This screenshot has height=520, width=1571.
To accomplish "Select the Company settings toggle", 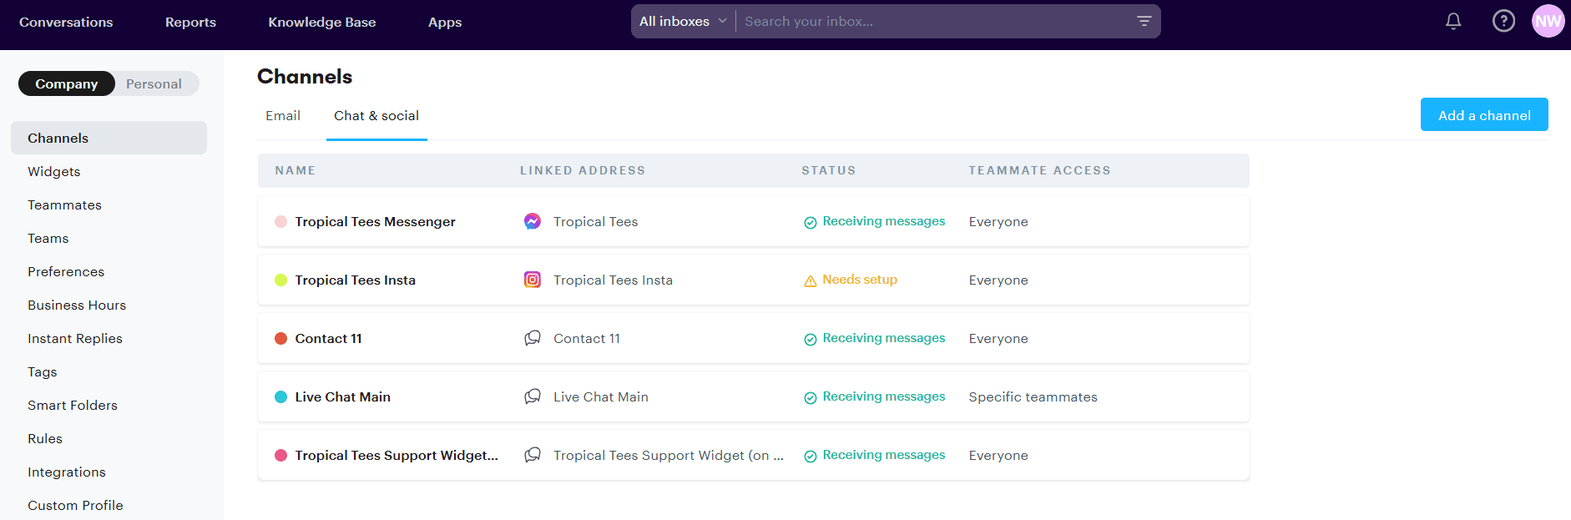I will click(x=67, y=83).
